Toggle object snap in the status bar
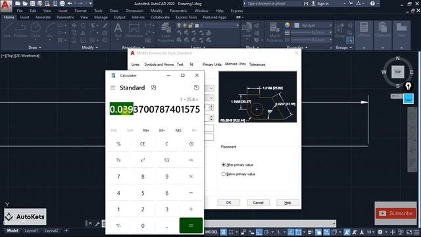Image resolution: width=421 pixels, height=237 pixels. pos(298,232)
